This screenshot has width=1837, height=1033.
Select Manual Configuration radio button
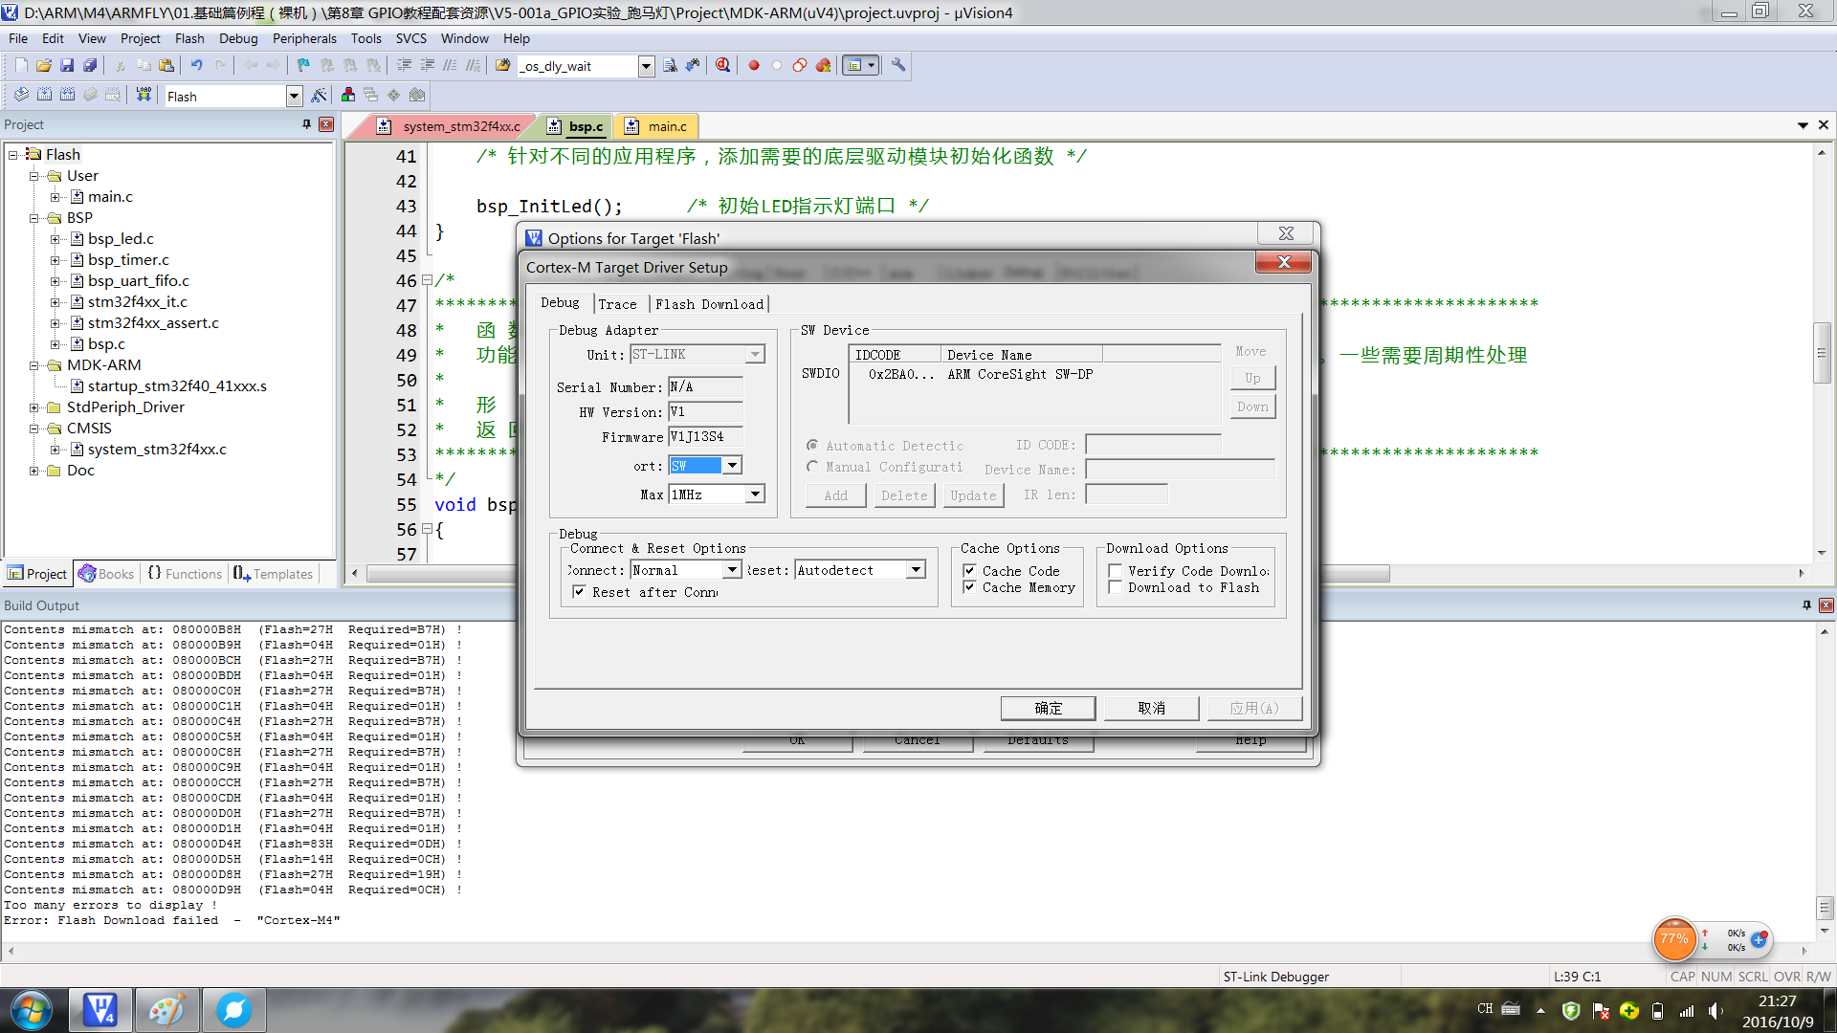click(812, 467)
